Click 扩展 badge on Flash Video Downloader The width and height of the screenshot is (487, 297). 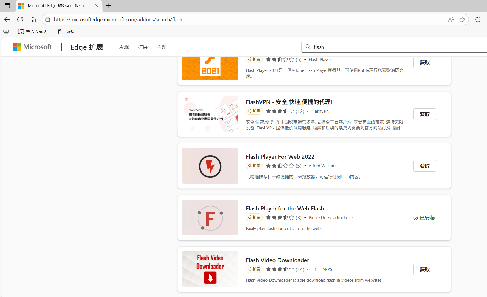tap(254, 269)
